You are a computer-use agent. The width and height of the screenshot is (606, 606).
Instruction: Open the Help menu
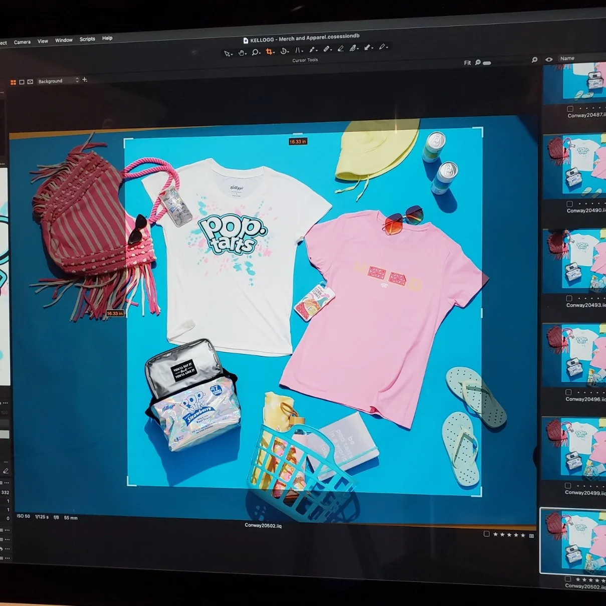pos(107,38)
